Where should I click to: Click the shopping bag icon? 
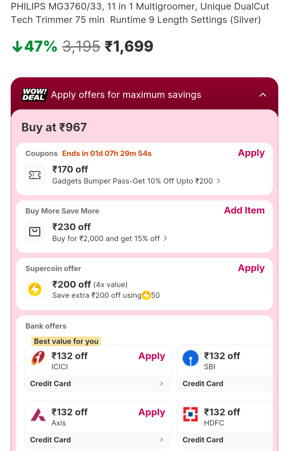tap(35, 232)
